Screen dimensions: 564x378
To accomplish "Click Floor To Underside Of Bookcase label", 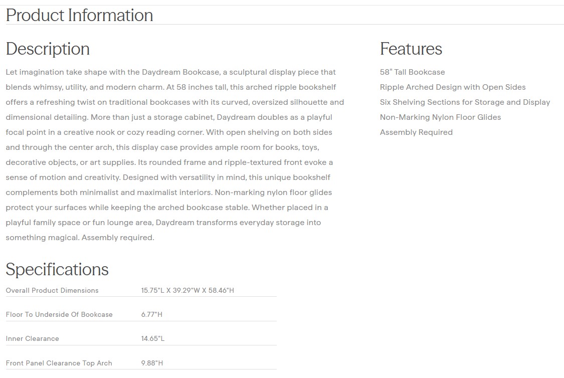I will click(x=59, y=314).
